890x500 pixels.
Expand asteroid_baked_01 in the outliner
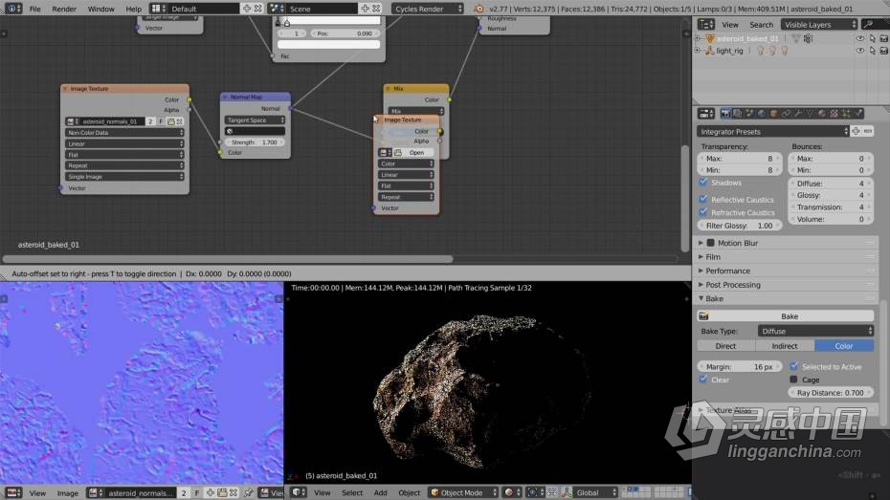coord(699,38)
